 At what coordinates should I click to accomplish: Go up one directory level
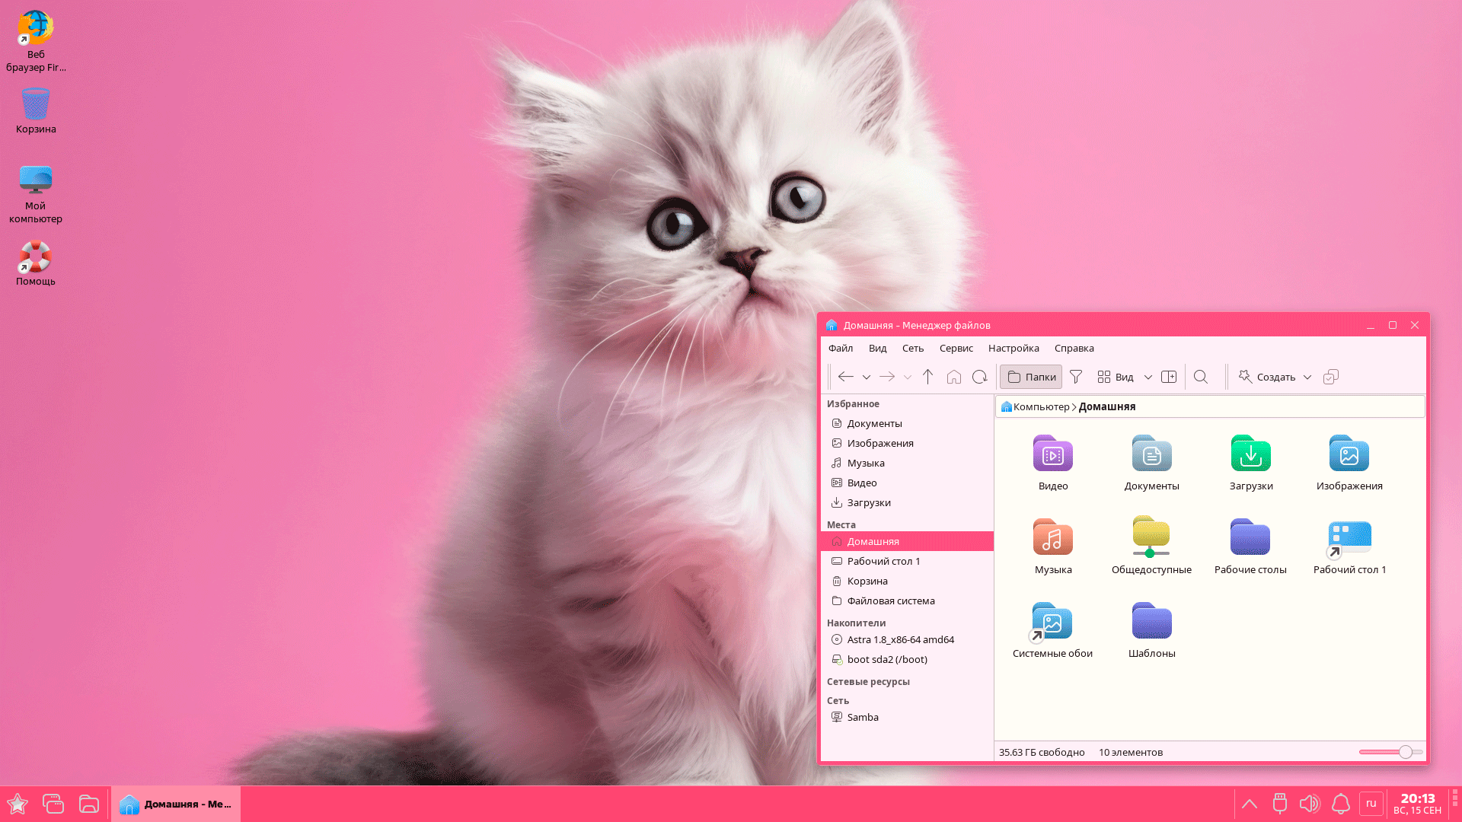click(927, 377)
